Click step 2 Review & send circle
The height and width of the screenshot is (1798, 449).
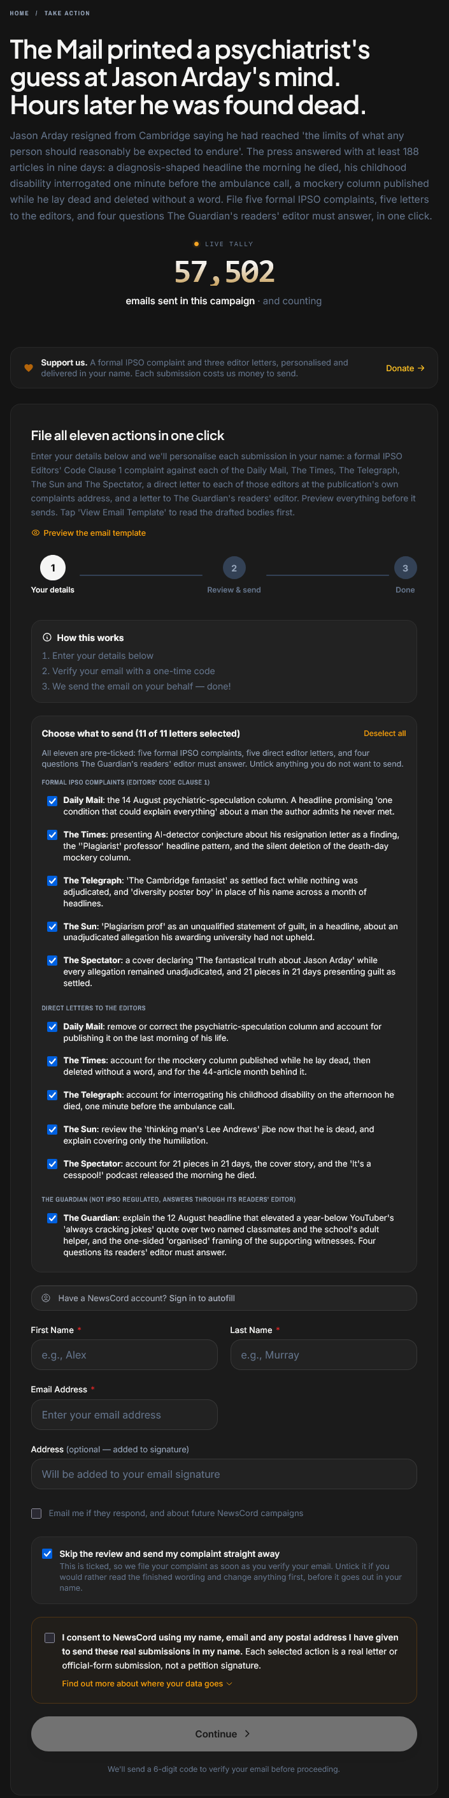coord(234,568)
